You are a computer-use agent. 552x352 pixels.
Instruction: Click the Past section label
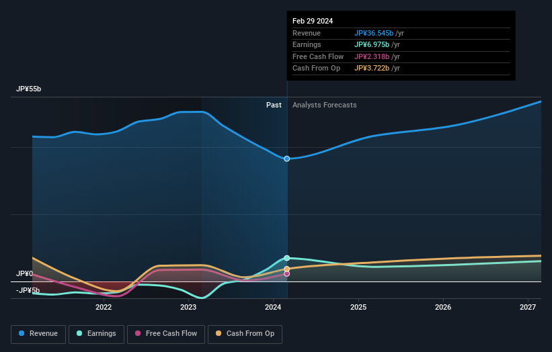pyautogui.click(x=274, y=105)
